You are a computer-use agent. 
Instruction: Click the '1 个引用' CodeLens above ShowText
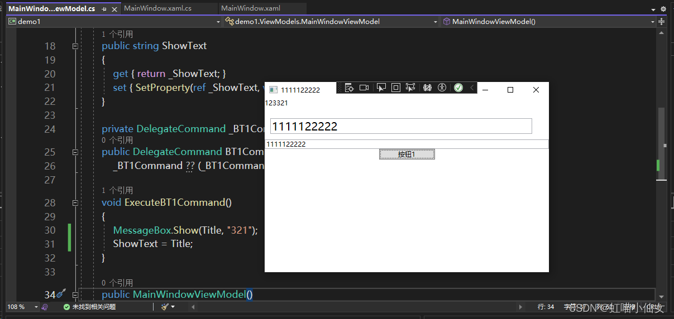click(x=117, y=34)
